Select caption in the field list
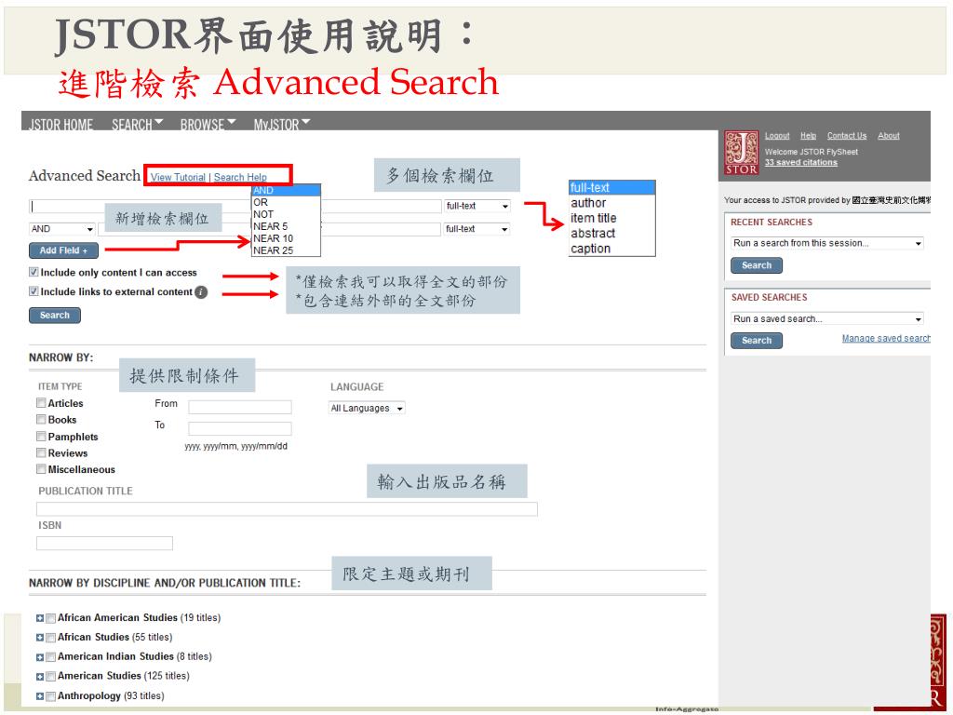 [612, 249]
